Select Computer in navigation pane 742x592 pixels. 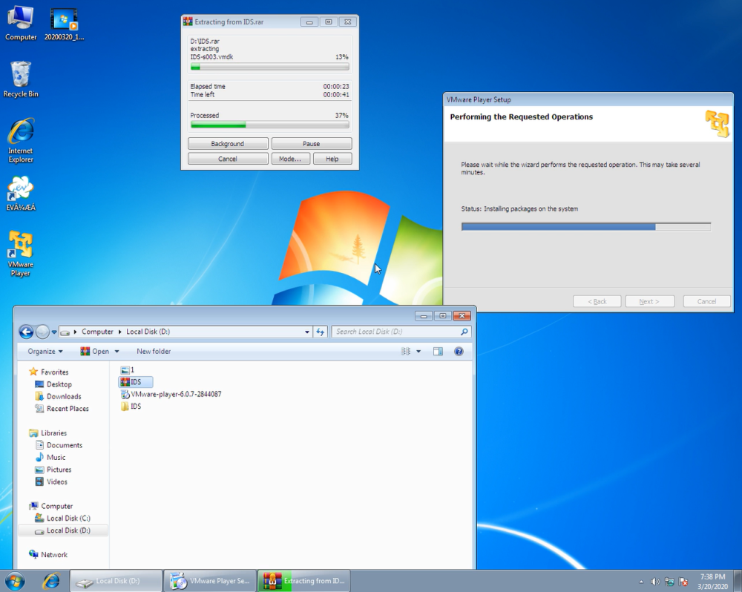pyautogui.click(x=50, y=507)
